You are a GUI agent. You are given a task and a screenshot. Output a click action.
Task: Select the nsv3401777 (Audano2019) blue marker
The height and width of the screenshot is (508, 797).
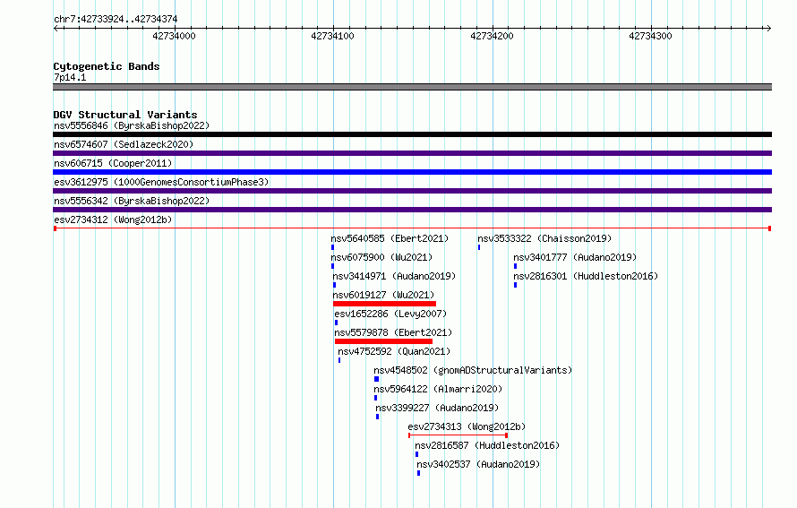[516, 266]
